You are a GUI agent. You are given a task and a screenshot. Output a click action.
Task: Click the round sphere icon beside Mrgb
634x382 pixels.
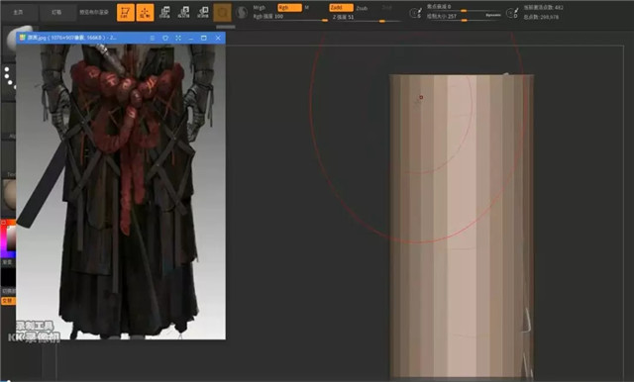[242, 13]
